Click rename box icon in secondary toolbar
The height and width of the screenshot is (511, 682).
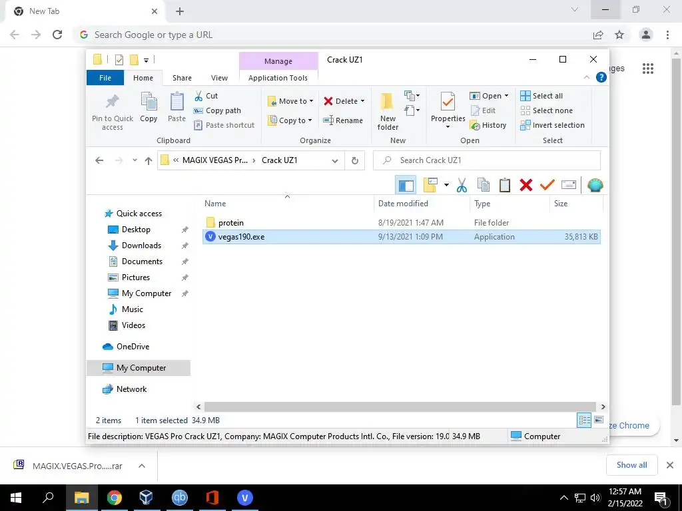[x=569, y=185]
